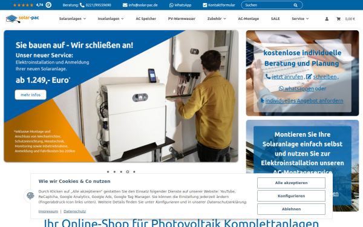Click the WhatsApp icon before 'whatsappen'
363x227 pixels.
click(x=281, y=88)
